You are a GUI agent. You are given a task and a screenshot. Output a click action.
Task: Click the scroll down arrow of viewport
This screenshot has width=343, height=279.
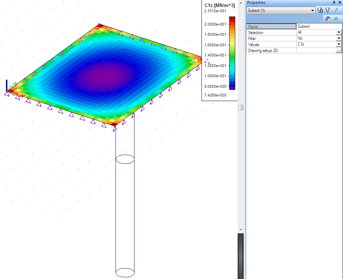[x=240, y=230]
